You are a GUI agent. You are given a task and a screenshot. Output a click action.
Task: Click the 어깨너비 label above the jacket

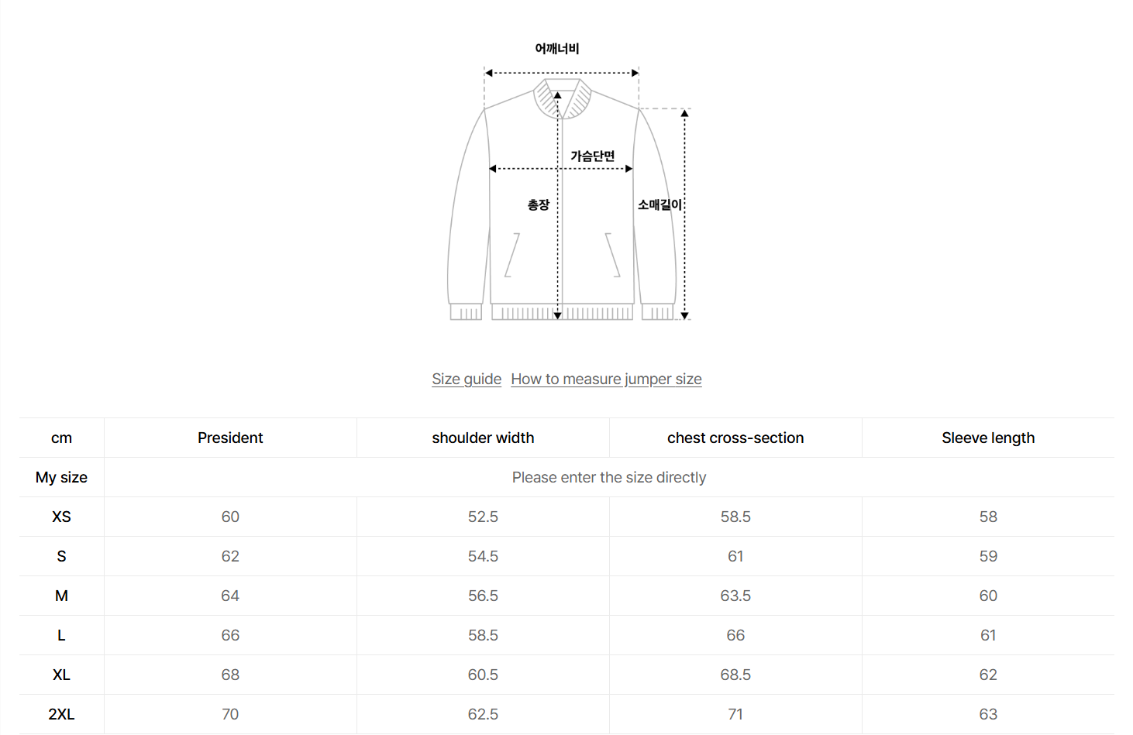[557, 49]
